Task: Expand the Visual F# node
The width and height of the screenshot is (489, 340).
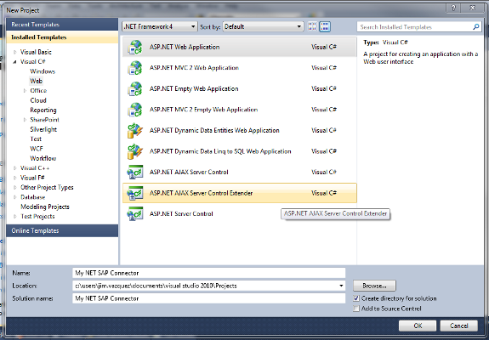Action: tap(14, 178)
